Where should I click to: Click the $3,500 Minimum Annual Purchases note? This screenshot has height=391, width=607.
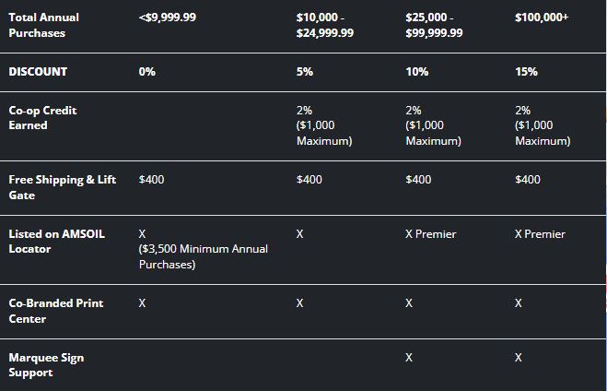pos(204,256)
